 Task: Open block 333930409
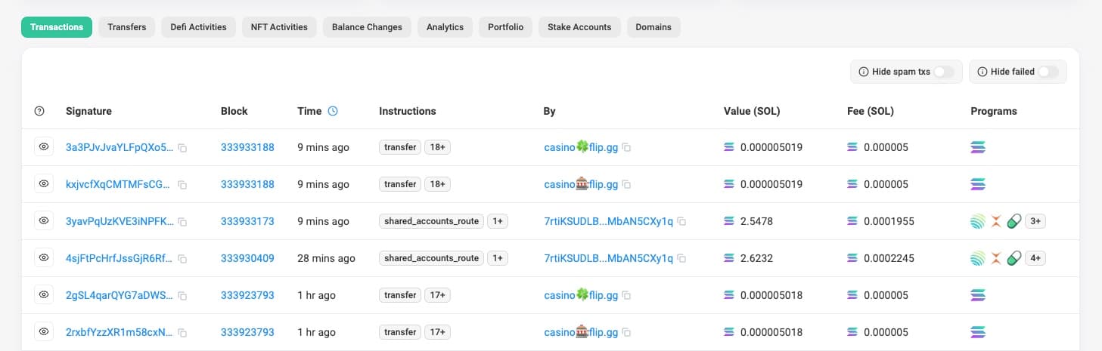[247, 258]
